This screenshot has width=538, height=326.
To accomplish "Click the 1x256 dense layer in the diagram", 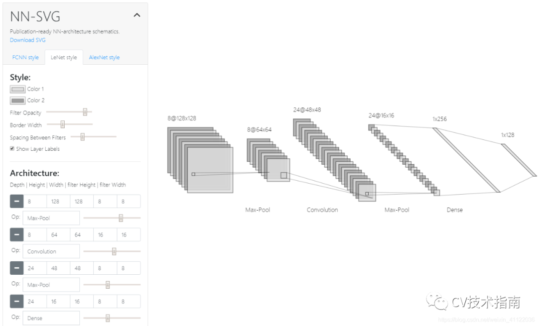I will pos(466,159).
